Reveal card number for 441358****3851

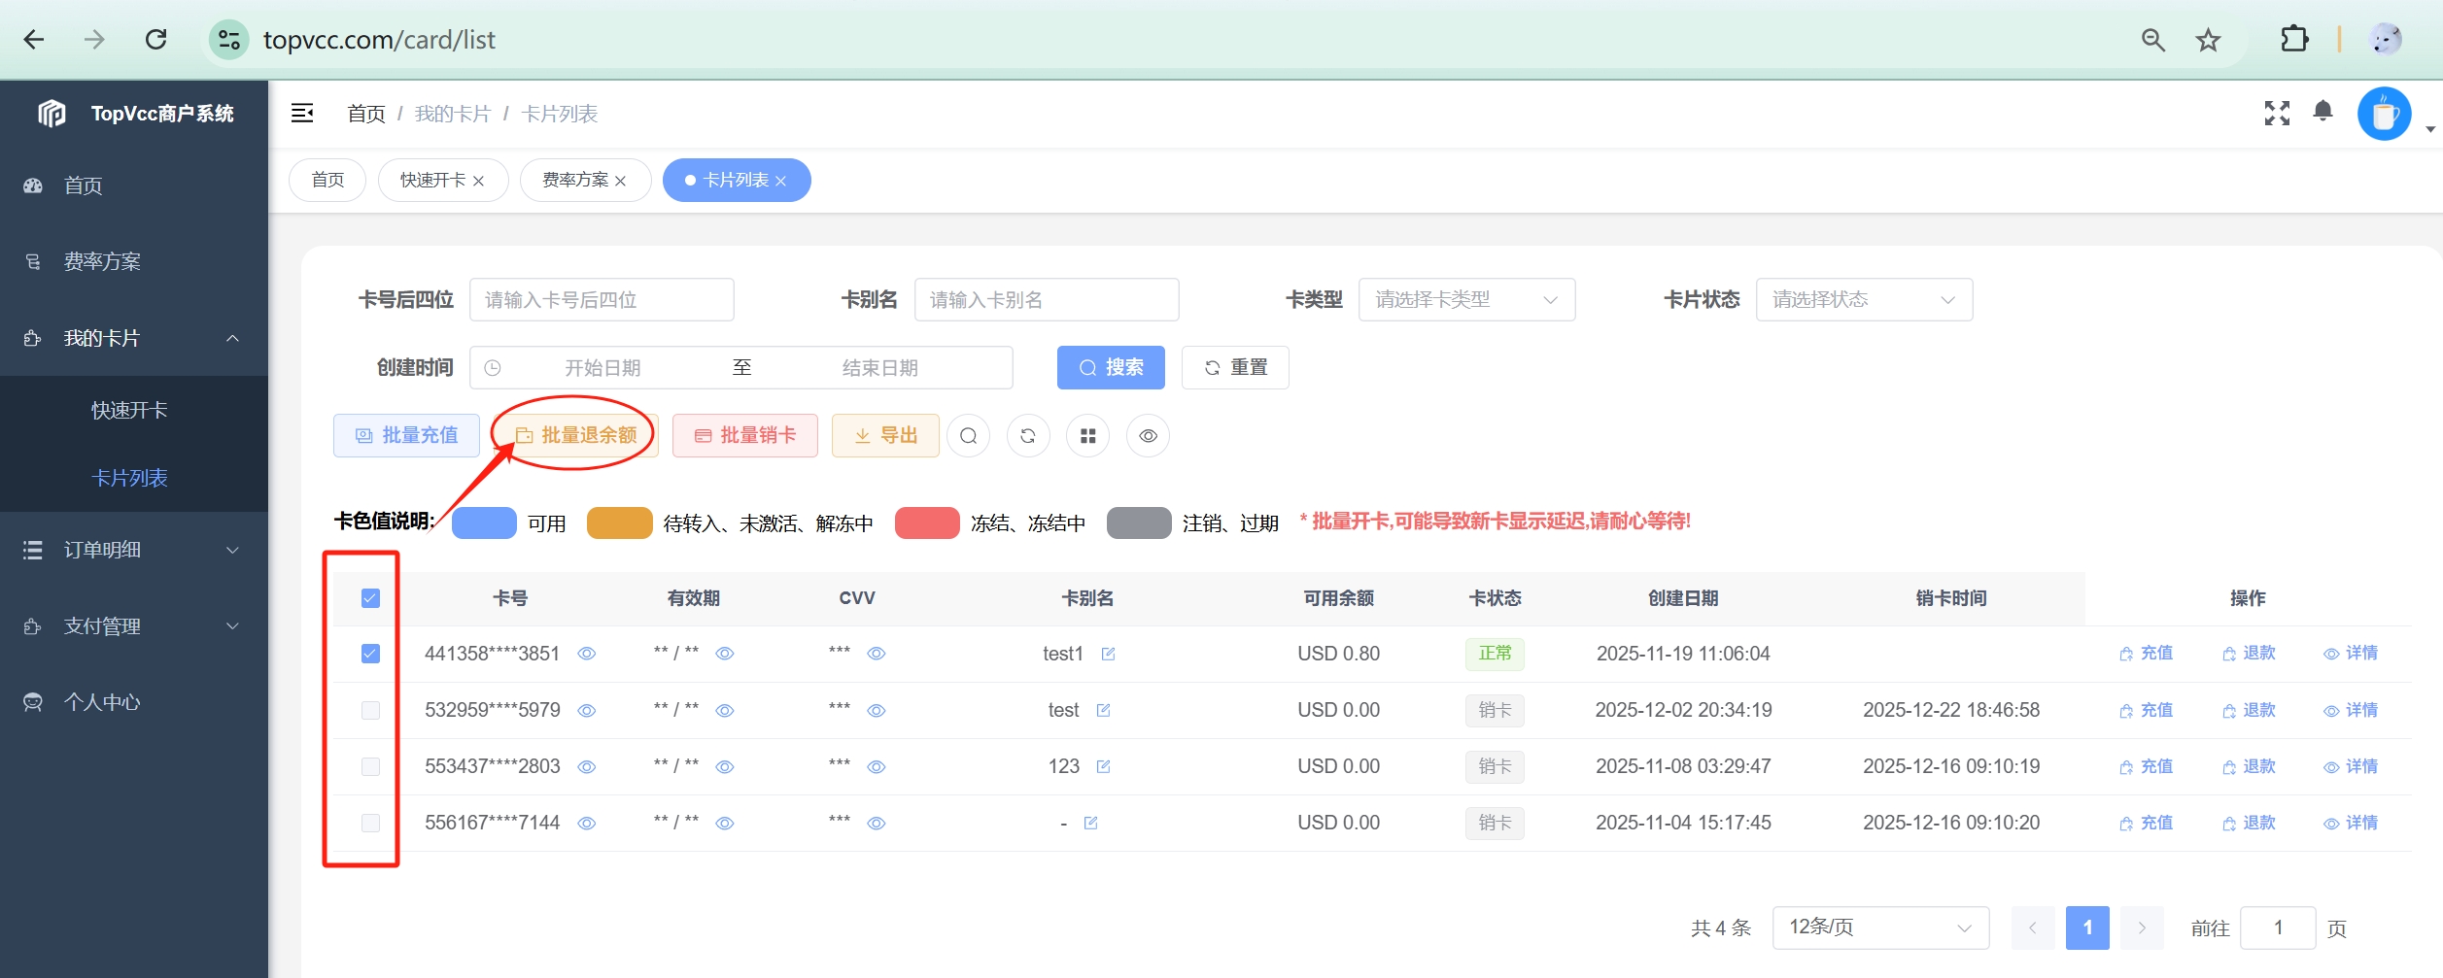pos(587,655)
